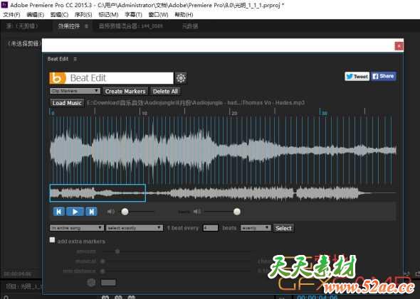
Task: Click the round icon below min distance
Action: coord(91,283)
